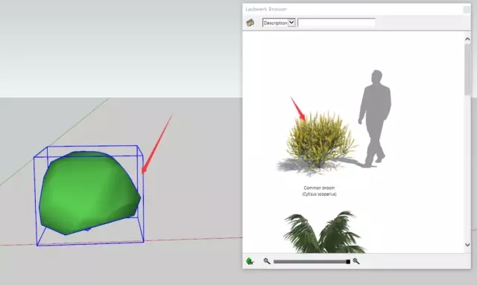
Task: Click the scroll-up arrow in plant list
Action: [x=467, y=39]
